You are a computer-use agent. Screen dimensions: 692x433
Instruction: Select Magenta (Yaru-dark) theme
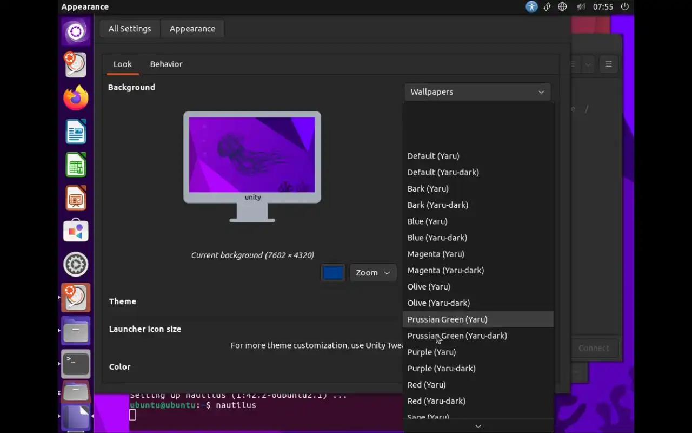click(478, 270)
